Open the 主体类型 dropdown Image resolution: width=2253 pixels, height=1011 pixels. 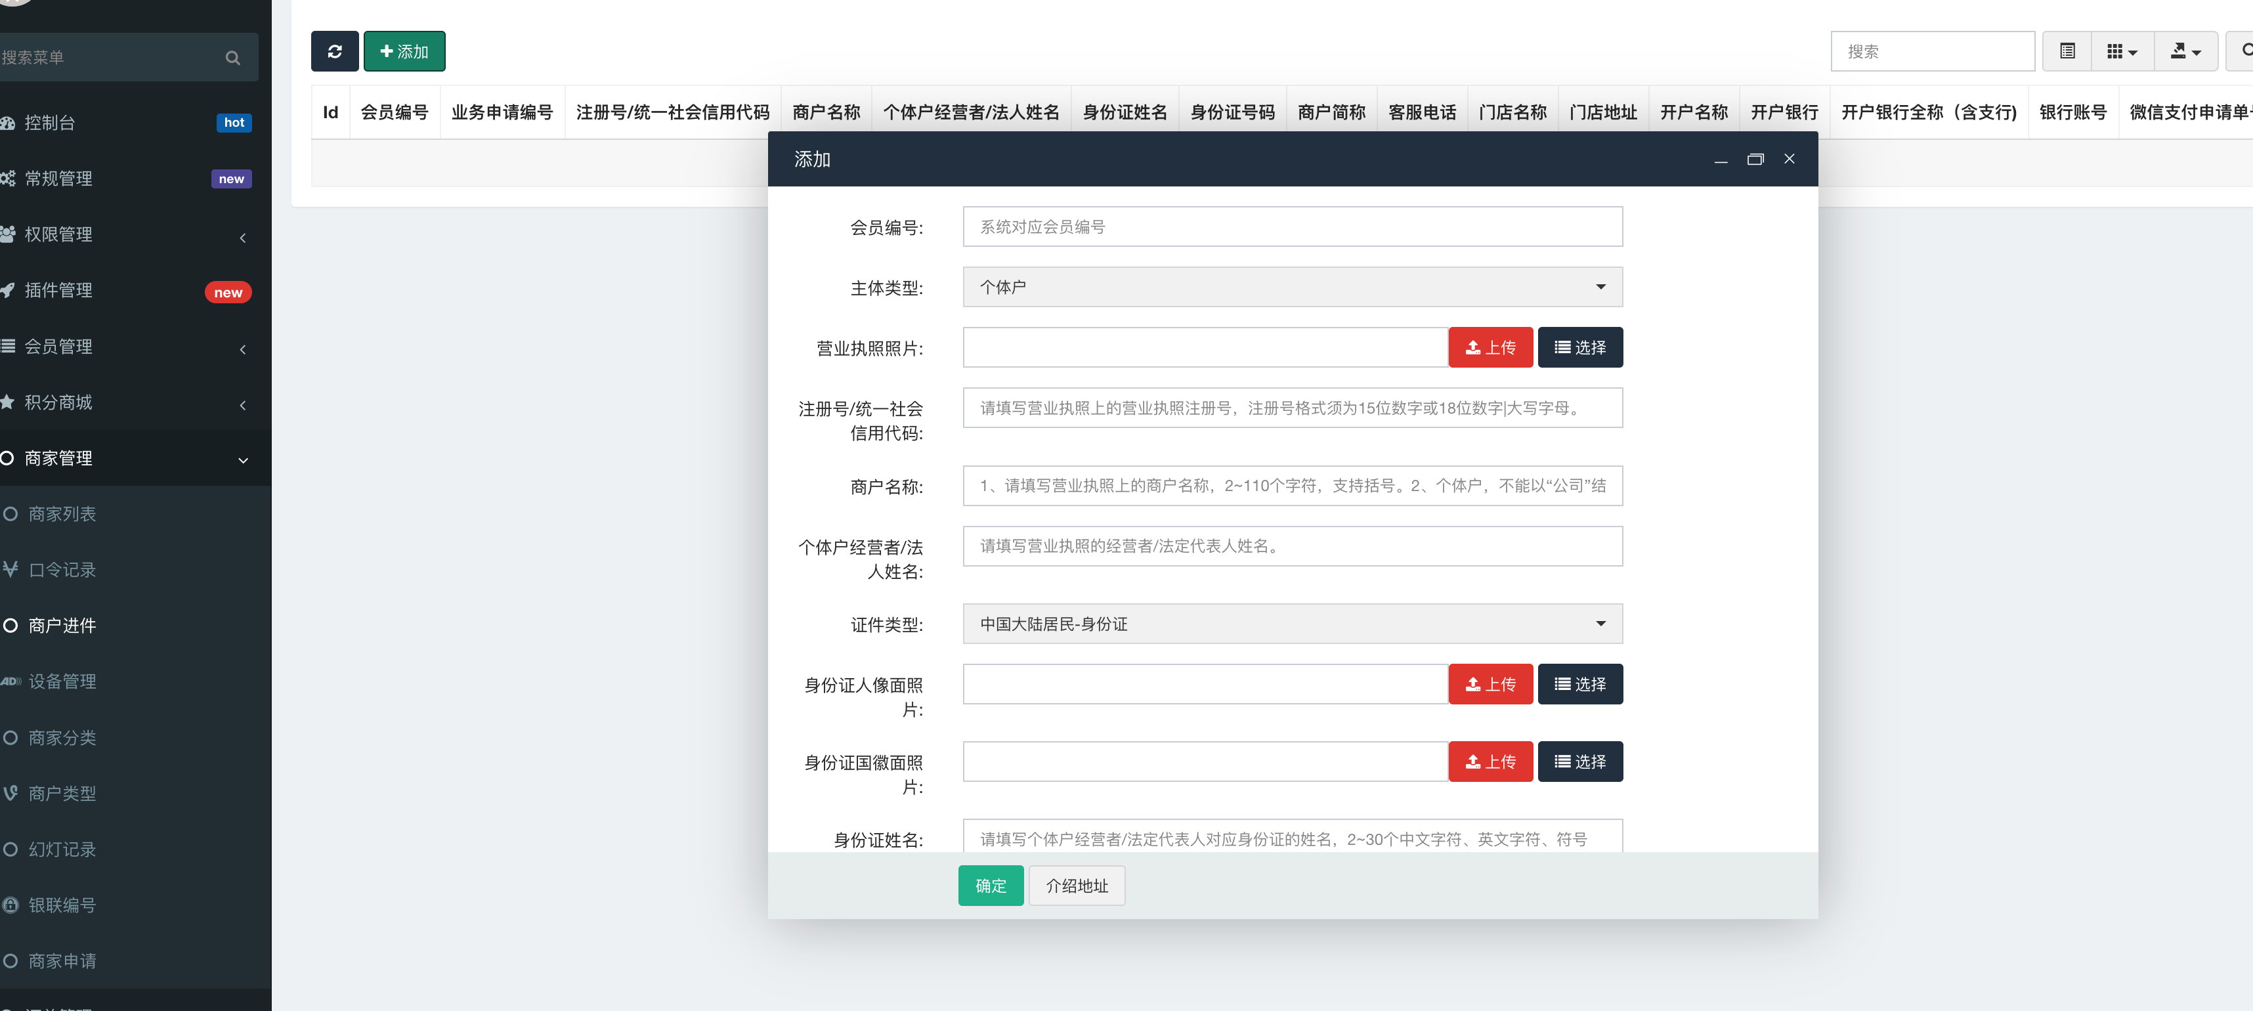coord(1292,287)
